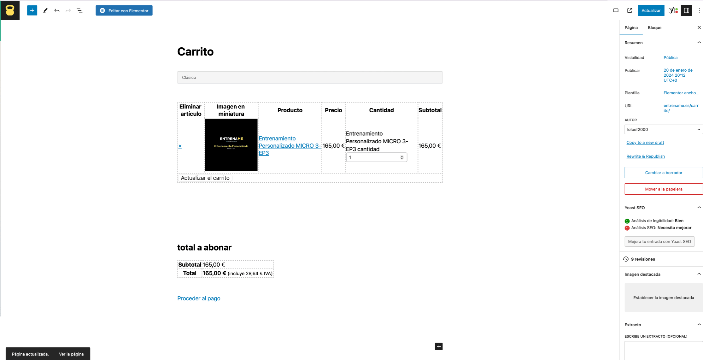Open the laptop preview device icon
Image resolution: width=703 pixels, height=360 pixels.
coord(616,11)
